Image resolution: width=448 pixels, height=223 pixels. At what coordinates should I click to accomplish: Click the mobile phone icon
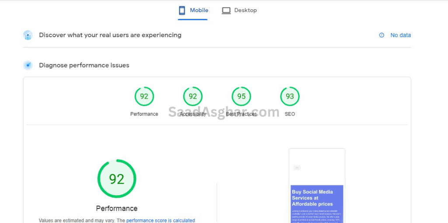tap(182, 10)
